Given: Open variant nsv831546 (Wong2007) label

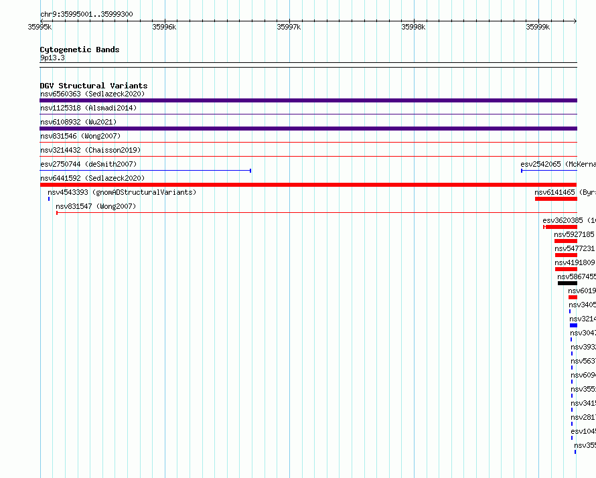Looking at the screenshot, I should pos(80,136).
